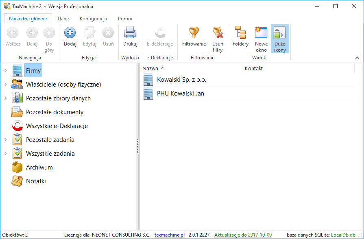Collapse the ribbon using the chevron
This screenshot has height=239, width=364.
pos(357,58)
